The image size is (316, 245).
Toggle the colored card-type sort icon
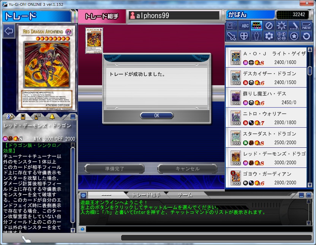tap(256, 25)
